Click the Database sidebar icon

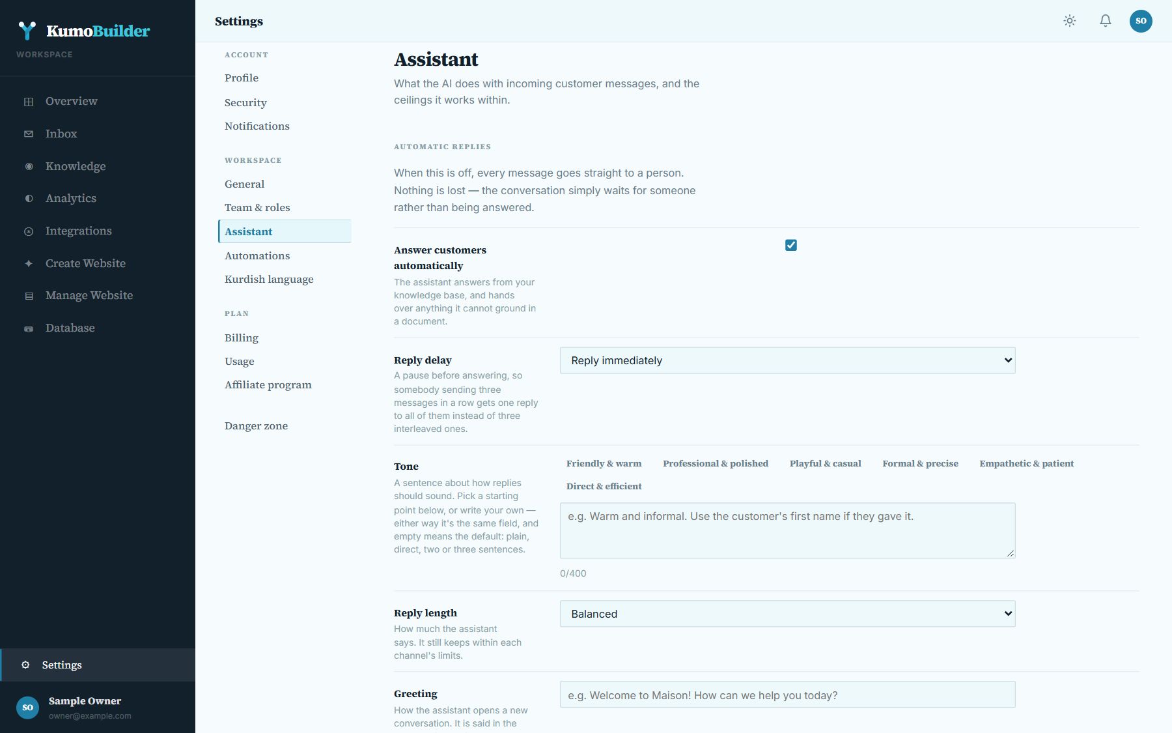(29, 328)
